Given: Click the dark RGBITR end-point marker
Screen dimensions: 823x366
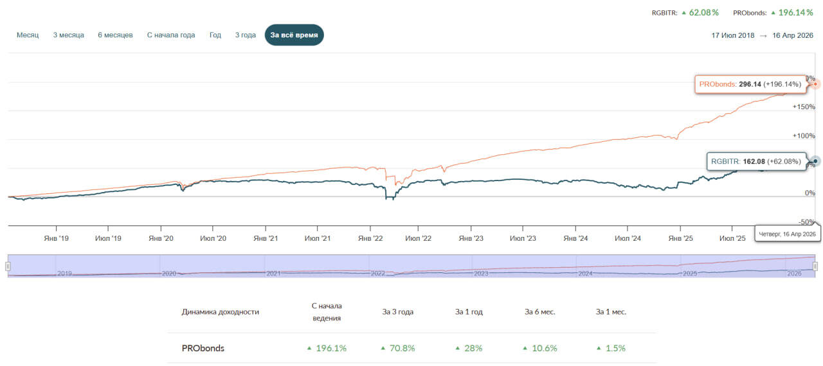Looking at the screenshot, I should (x=815, y=161).
